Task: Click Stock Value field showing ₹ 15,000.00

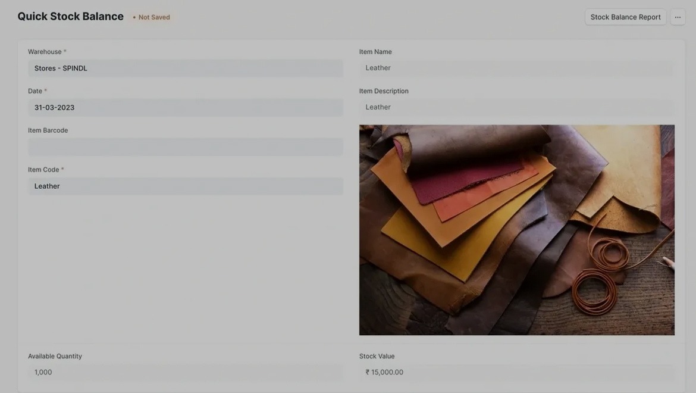Action: click(x=516, y=372)
